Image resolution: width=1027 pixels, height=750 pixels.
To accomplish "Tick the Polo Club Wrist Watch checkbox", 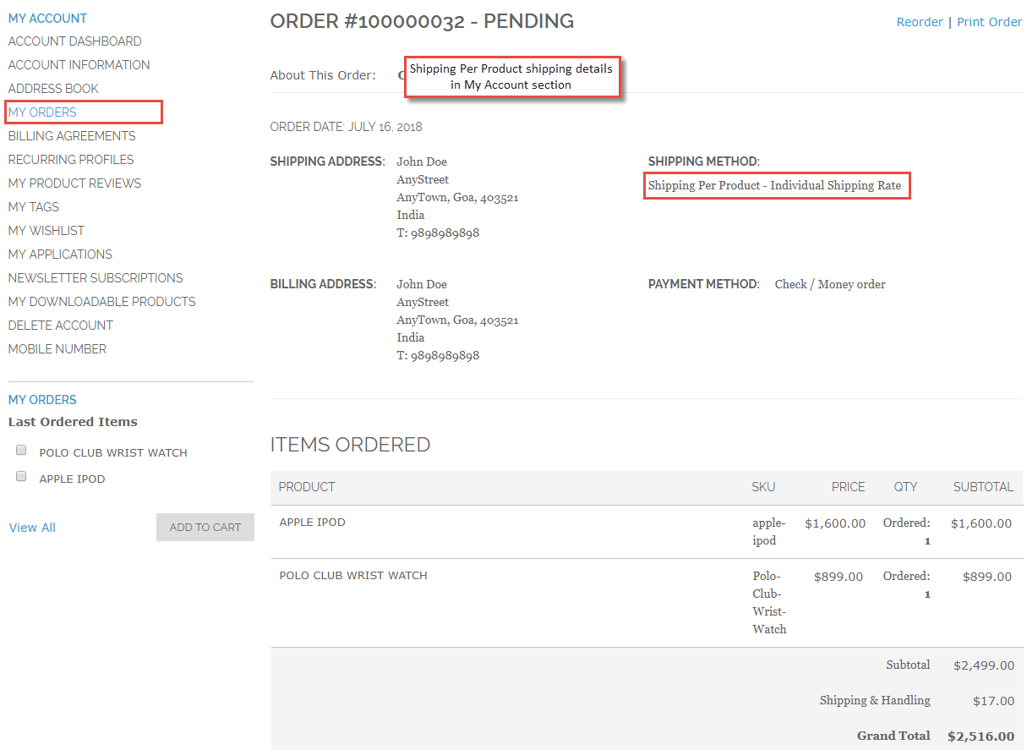I will tap(21, 451).
